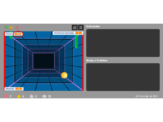Favorite the project using the star icon
Viewport: 163px width, 122px height.
point(19,96)
